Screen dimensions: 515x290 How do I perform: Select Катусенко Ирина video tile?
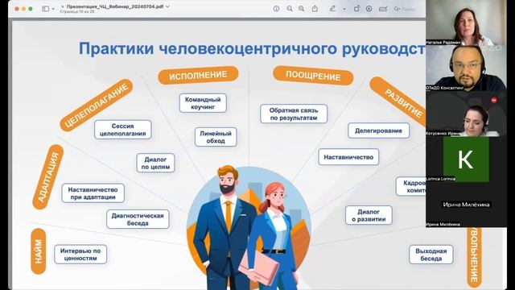pos(466,114)
